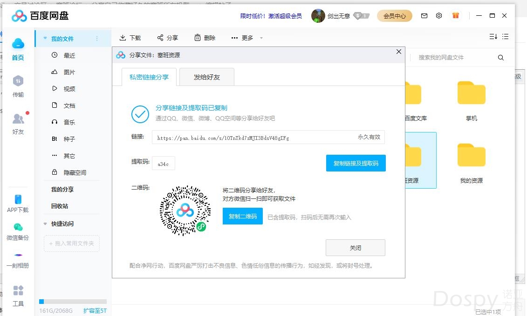The height and width of the screenshot is (316, 527).
Task: Click the mail message icon in title bar
Action: click(x=424, y=16)
